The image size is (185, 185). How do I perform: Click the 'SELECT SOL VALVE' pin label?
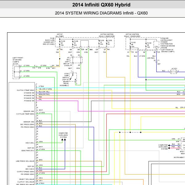coord(27,179)
